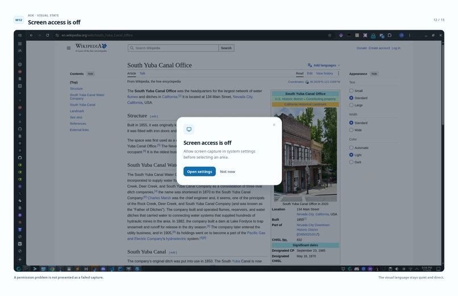This screenshot has height=296, width=458.
Task: Jump to See also in Contents
Action: tap(76, 117)
